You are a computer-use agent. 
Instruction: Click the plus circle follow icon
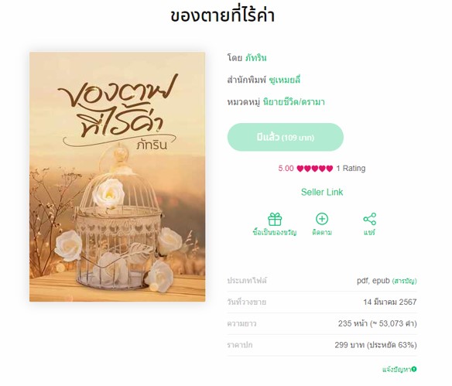tap(322, 219)
